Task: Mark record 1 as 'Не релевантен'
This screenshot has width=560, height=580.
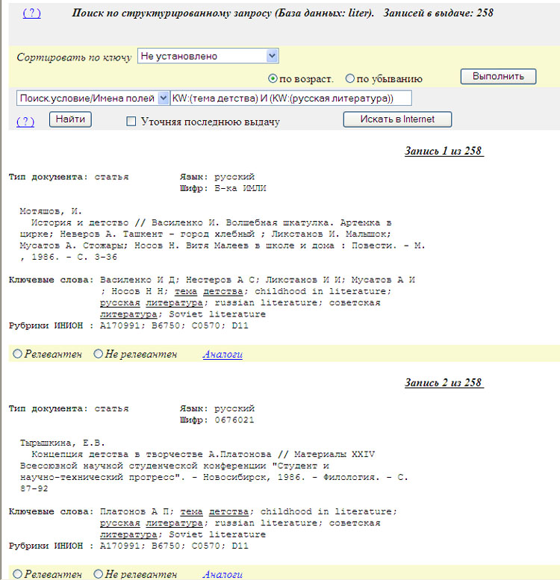Action: point(98,354)
